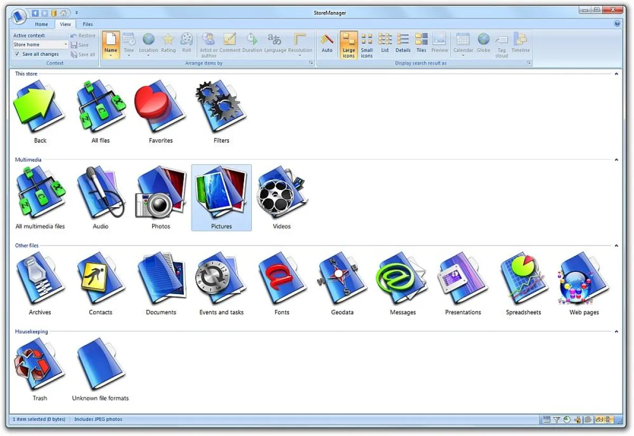The width and height of the screenshot is (634, 436).
Task: Arrange items by Name button
Action: pyautogui.click(x=111, y=43)
